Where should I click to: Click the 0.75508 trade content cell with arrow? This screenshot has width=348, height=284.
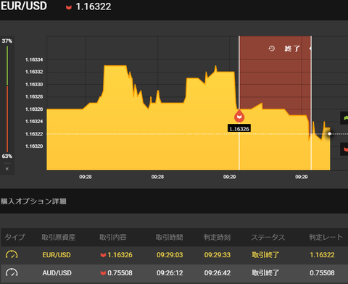click(117, 273)
